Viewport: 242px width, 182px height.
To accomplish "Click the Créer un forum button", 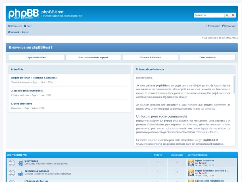I will pyautogui.click(x=207, y=57).
